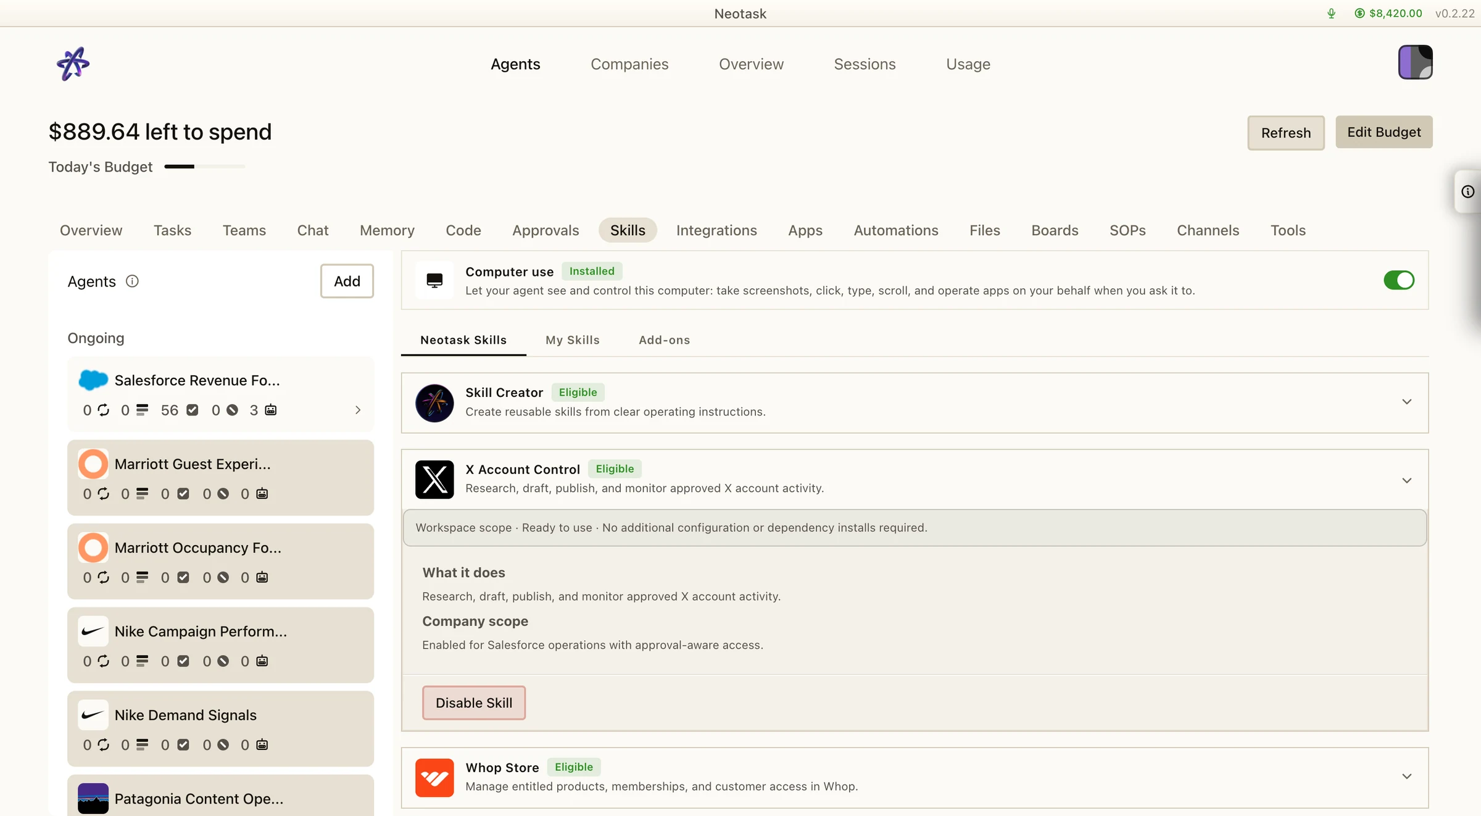Viewport: 1481px width, 816px height.
Task: Click Salesforce agent's sync cycle icon
Action: pos(104,410)
